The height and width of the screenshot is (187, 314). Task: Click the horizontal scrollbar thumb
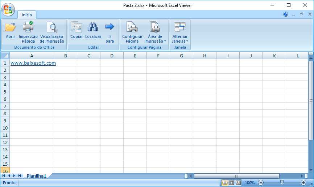(236, 176)
